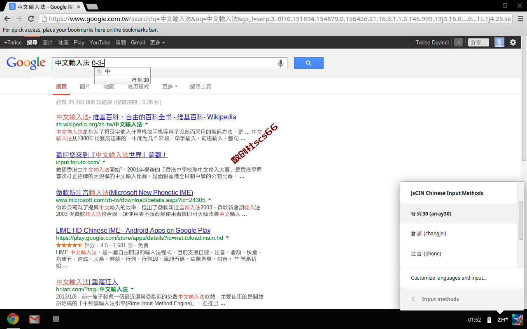Open the notifications counter box
The width and height of the screenshot is (527, 329).
458,42
